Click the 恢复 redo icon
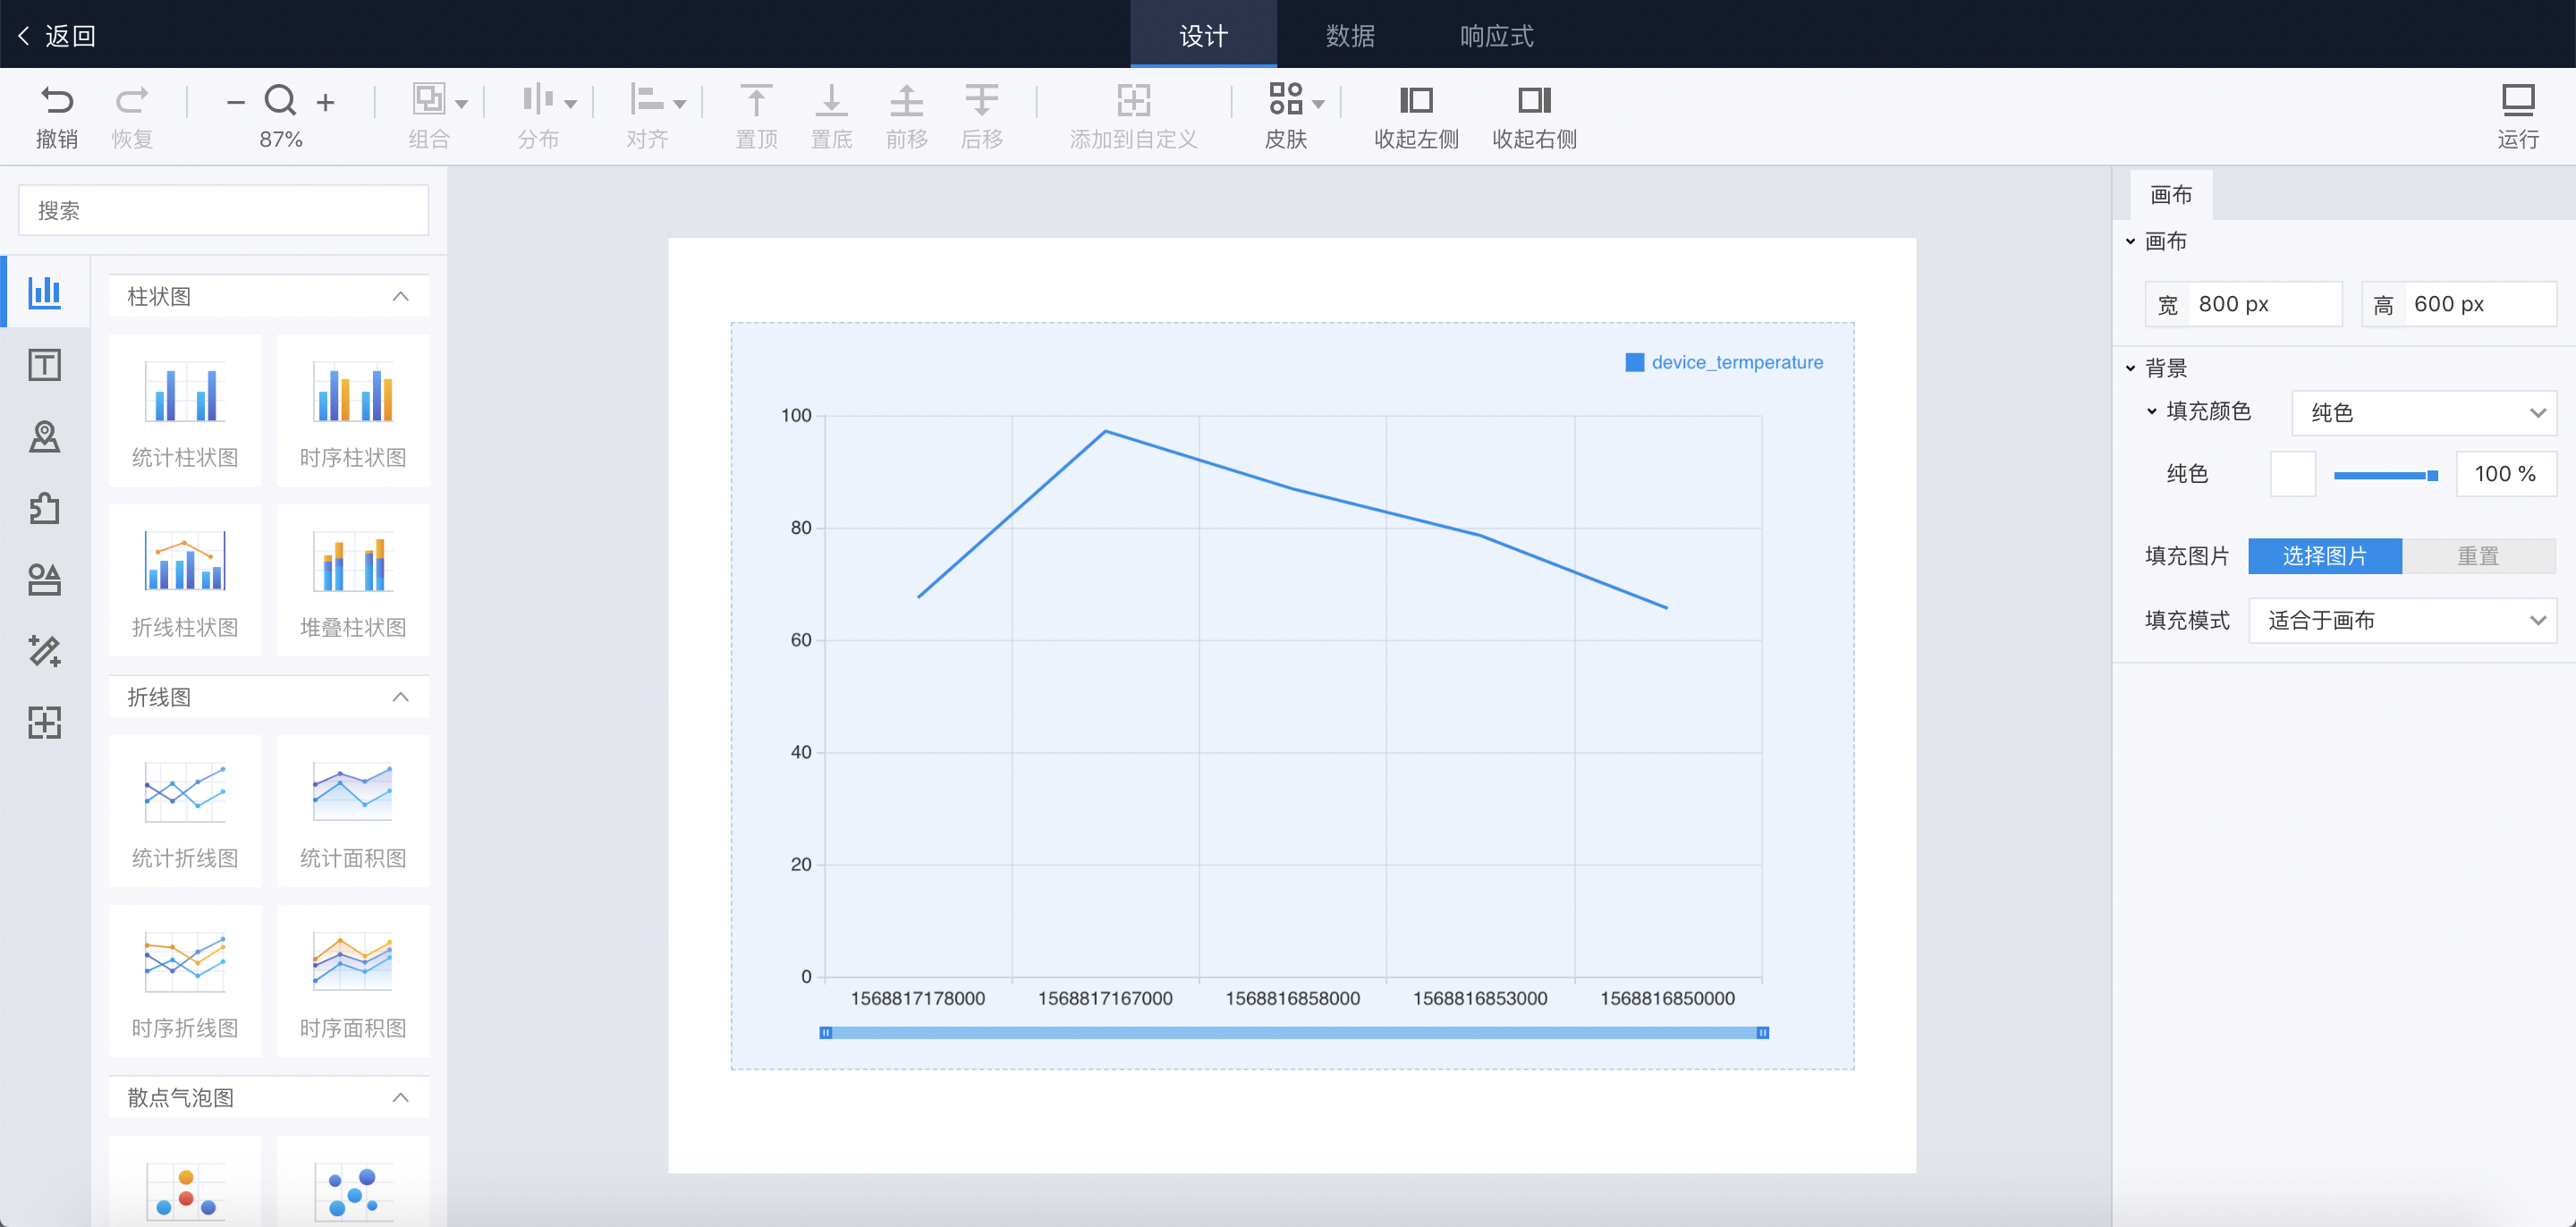Image resolution: width=2576 pixels, height=1227 pixels. coord(131,100)
